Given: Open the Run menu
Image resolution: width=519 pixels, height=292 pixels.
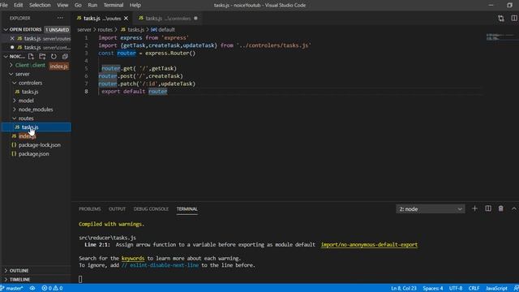Looking at the screenshot, I should [x=92, y=5].
